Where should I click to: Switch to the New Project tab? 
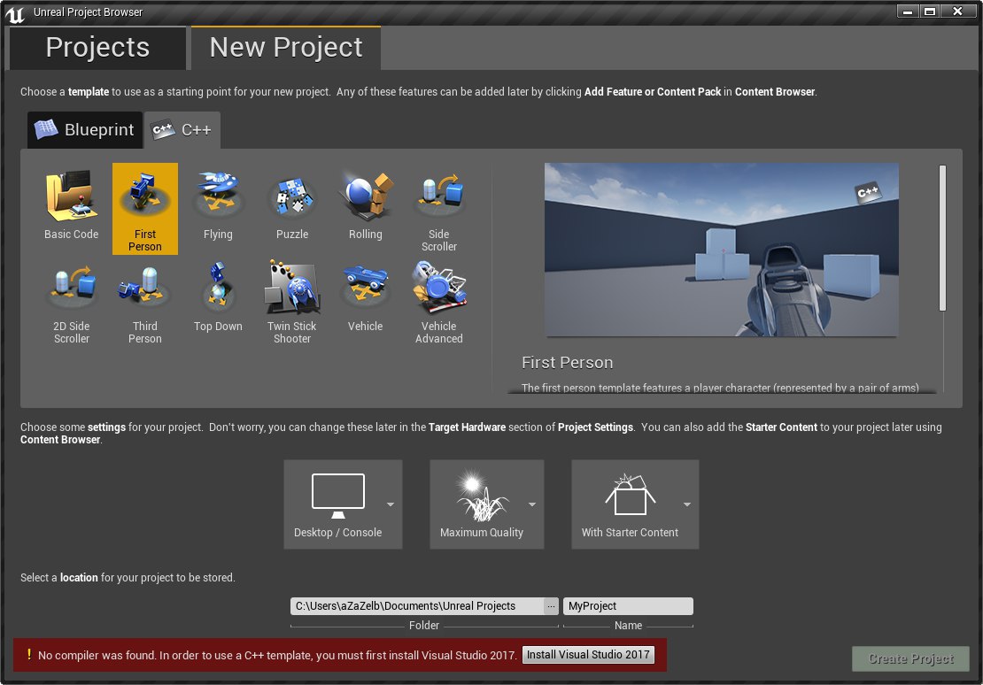pos(286,48)
